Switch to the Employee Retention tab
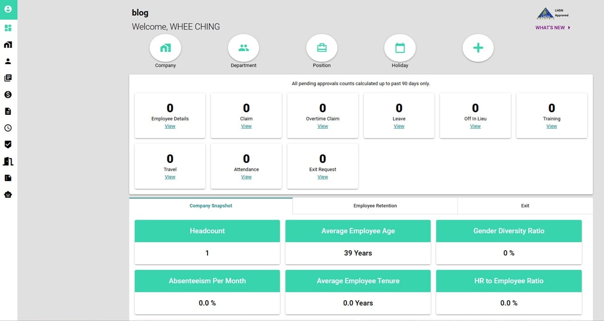The image size is (604, 321). click(375, 206)
